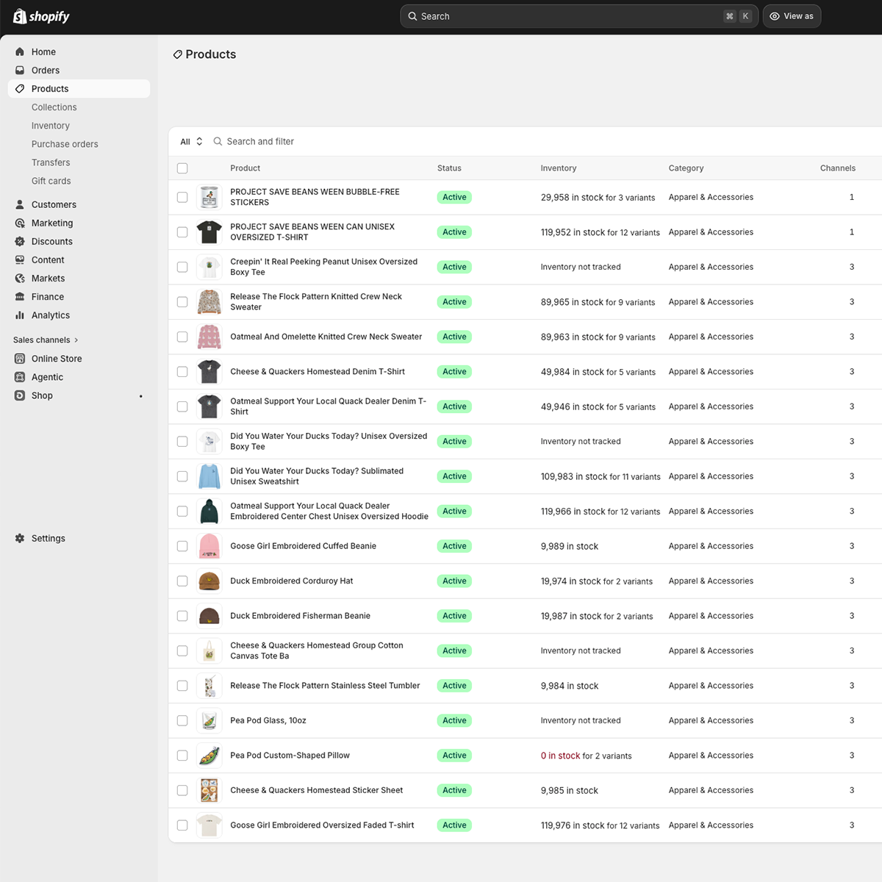Click the Orders inbox icon
This screenshot has width=882, height=882.
pyautogui.click(x=20, y=71)
